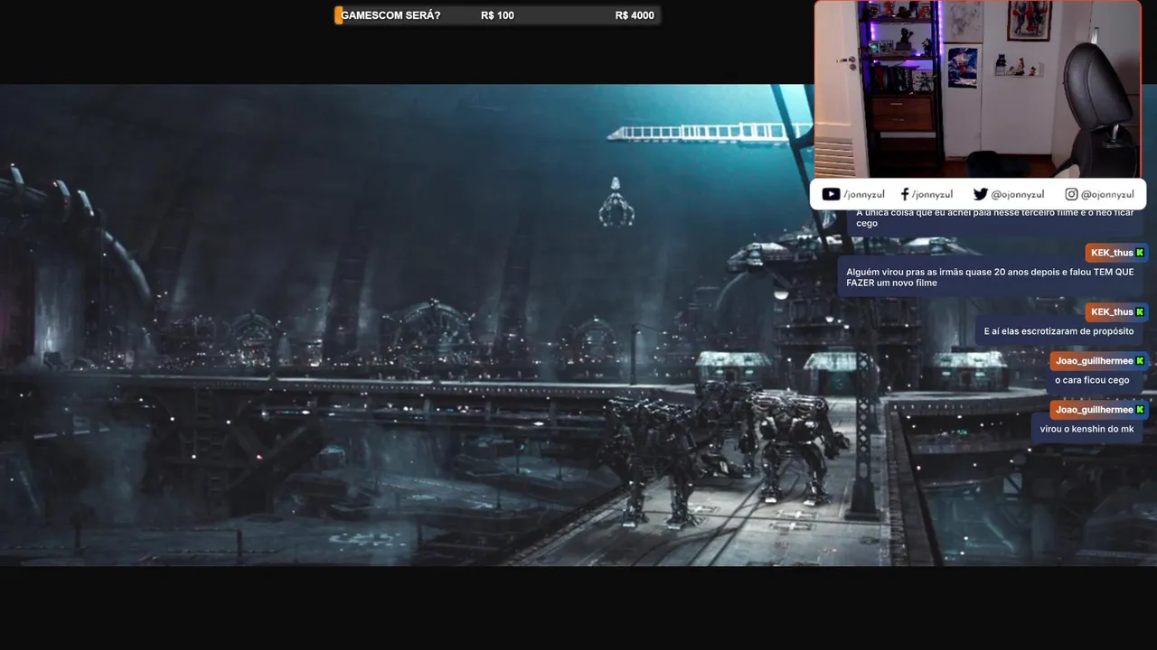
Task: Open the Instagram handle @ojonnyzul
Action: 1107,194
